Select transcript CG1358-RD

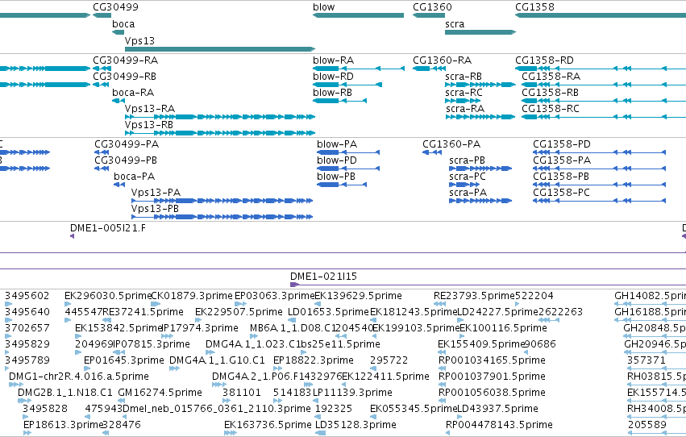[x=601, y=69]
